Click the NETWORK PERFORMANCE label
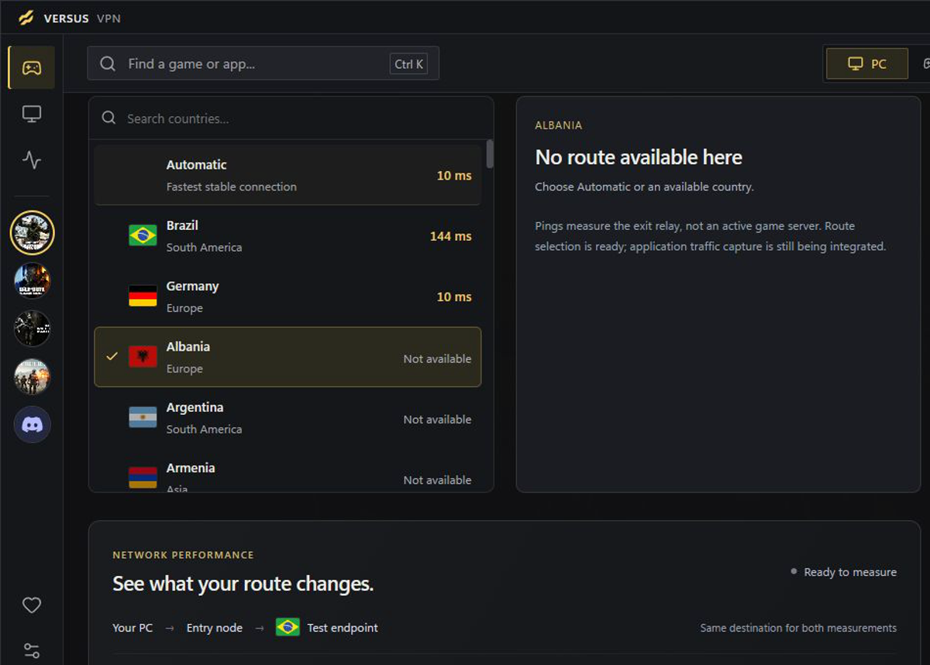 tap(183, 555)
